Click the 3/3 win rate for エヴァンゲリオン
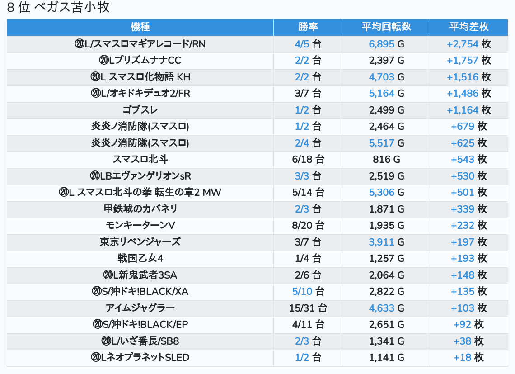This screenshot has height=374, width=515. tap(301, 176)
